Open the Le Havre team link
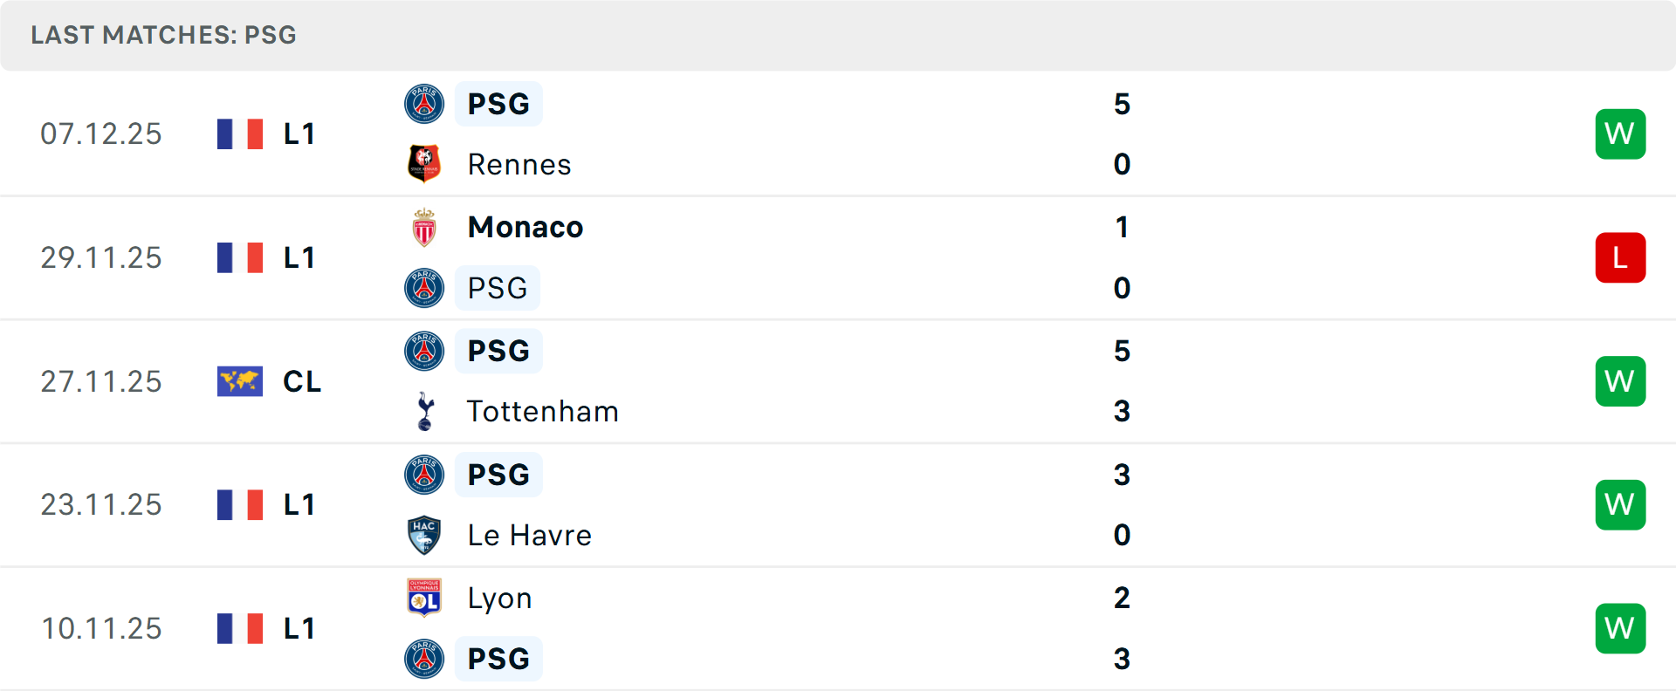1676x691 pixels. (529, 535)
